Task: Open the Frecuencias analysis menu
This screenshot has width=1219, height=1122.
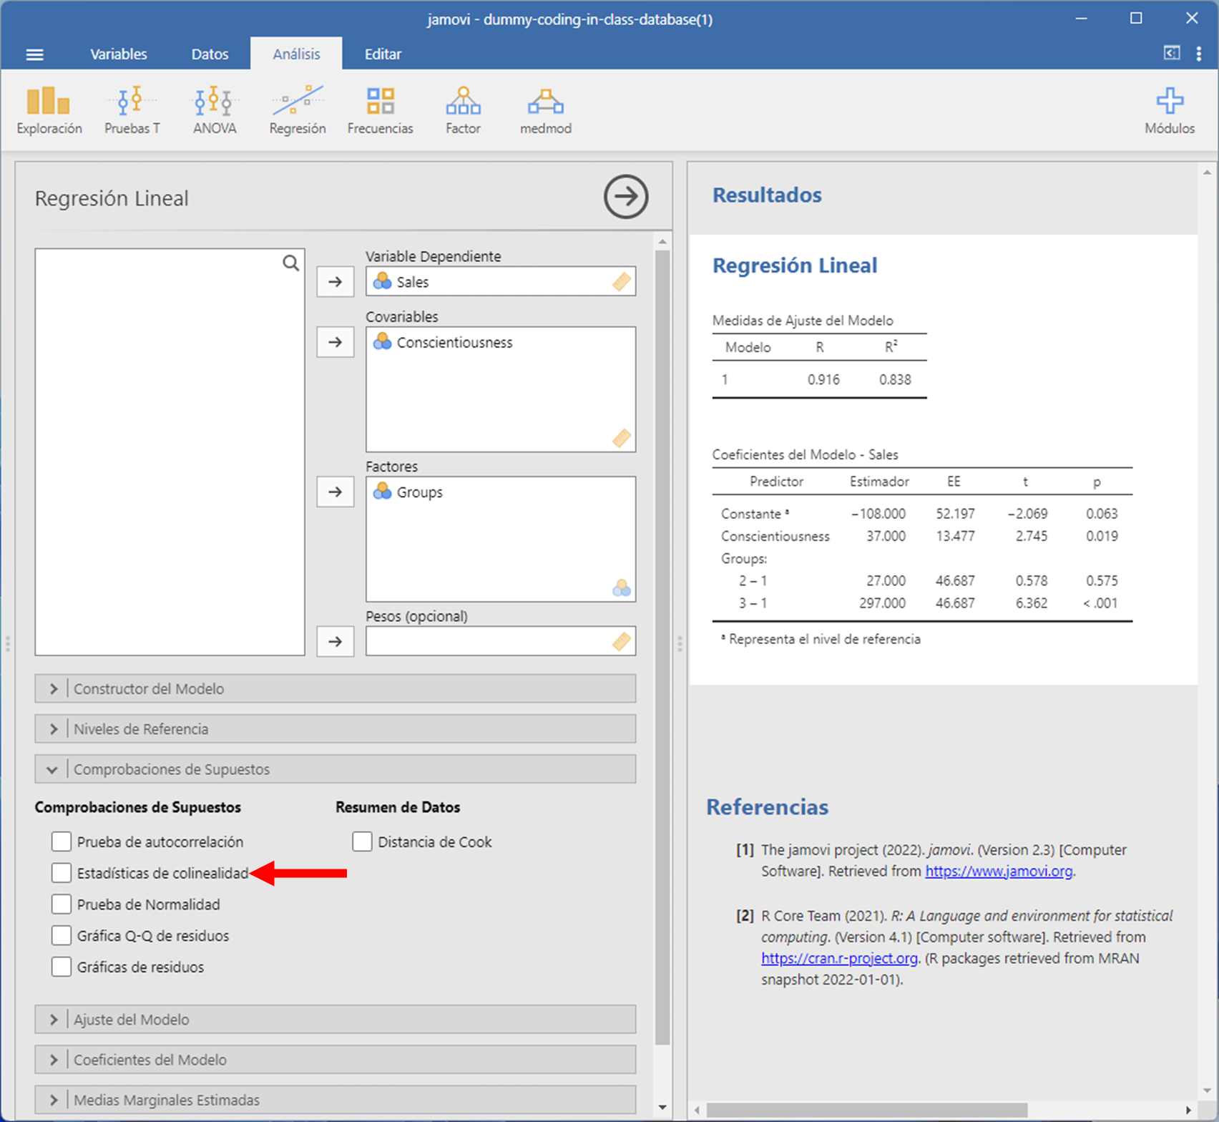Action: pyautogui.click(x=380, y=109)
